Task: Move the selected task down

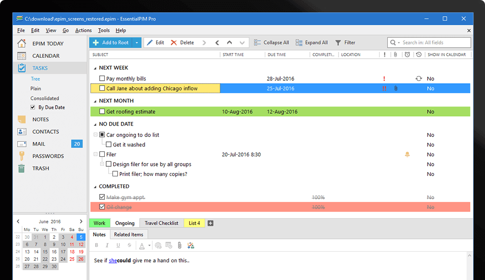Action: (242, 43)
